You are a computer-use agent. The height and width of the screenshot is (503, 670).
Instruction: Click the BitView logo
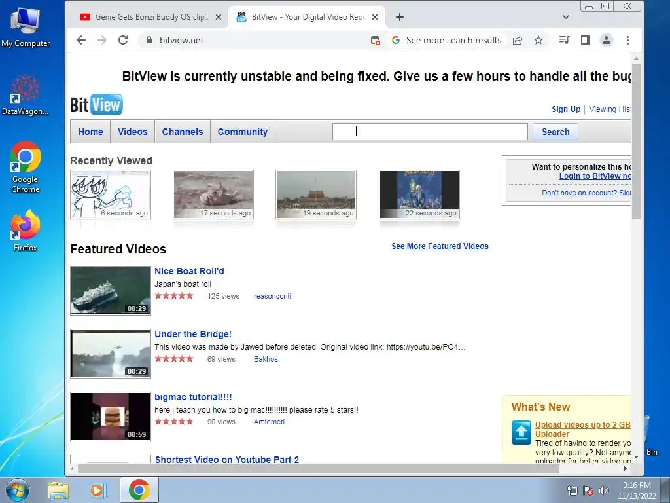tap(97, 104)
